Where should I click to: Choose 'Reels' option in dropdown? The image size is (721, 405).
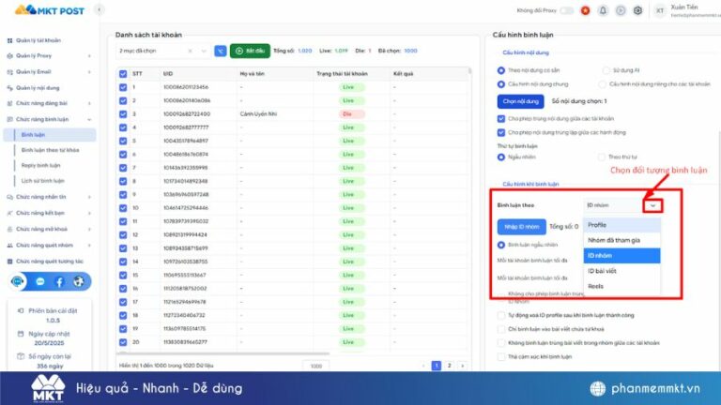[x=621, y=286]
